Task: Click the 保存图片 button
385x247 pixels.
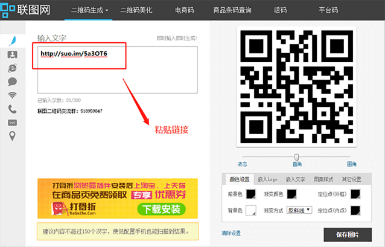Action: click(x=348, y=235)
